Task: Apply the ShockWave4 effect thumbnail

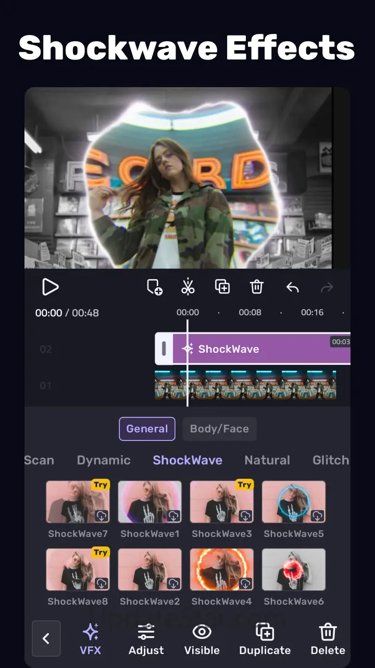Action: coord(222,570)
